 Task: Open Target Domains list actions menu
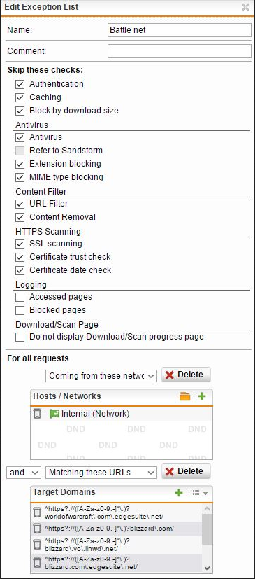click(x=201, y=493)
